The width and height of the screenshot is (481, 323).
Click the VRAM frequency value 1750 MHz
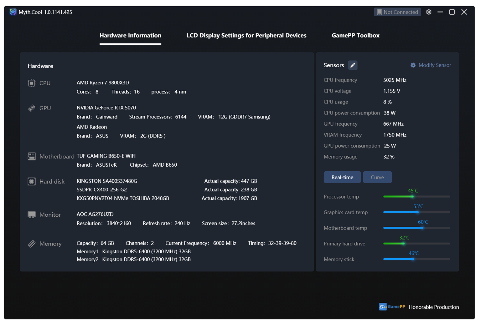[x=395, y=135]
